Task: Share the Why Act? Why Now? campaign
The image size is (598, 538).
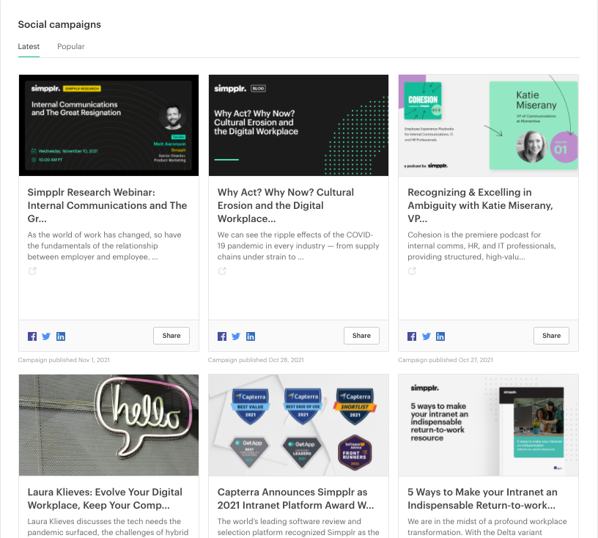Action: click(x=361, y=336)
